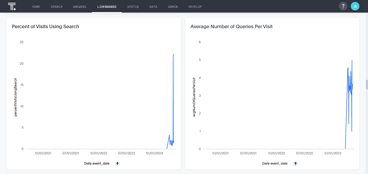Click the 'Average Number of Queries Per Visit' title
Viewport: 368px width, 174px height.
[231, 27]
